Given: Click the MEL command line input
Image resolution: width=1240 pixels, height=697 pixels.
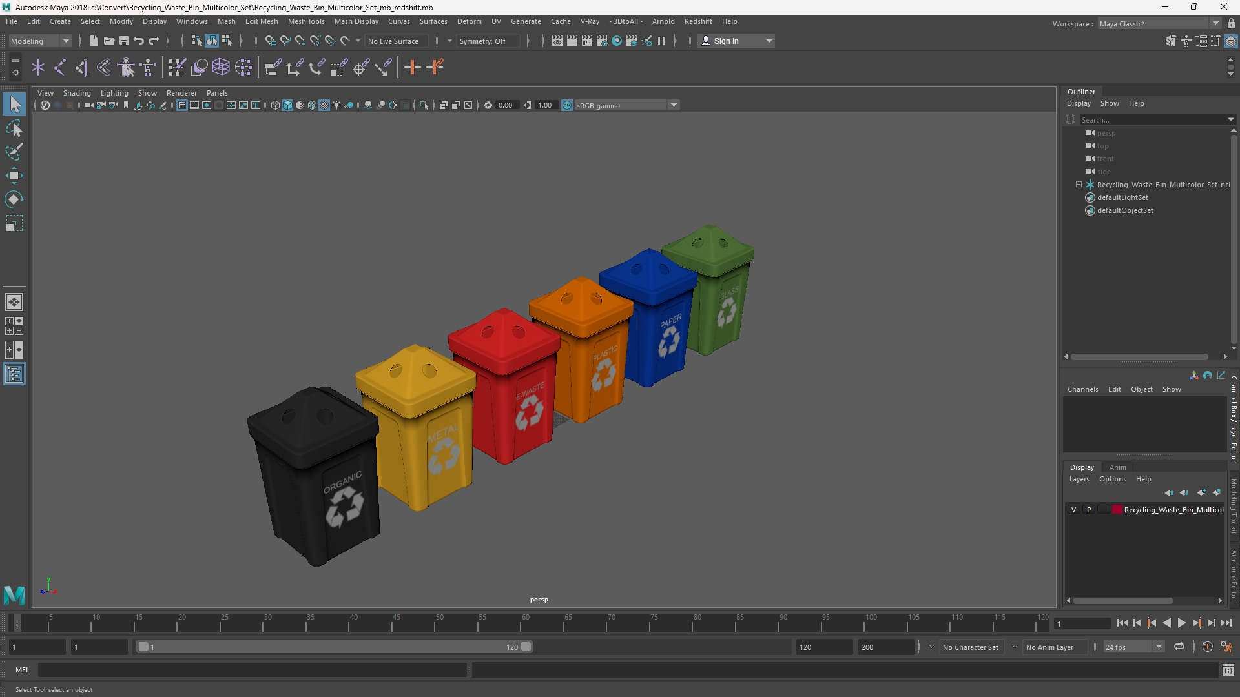Looking at the screenshot, I should point(253,670).
